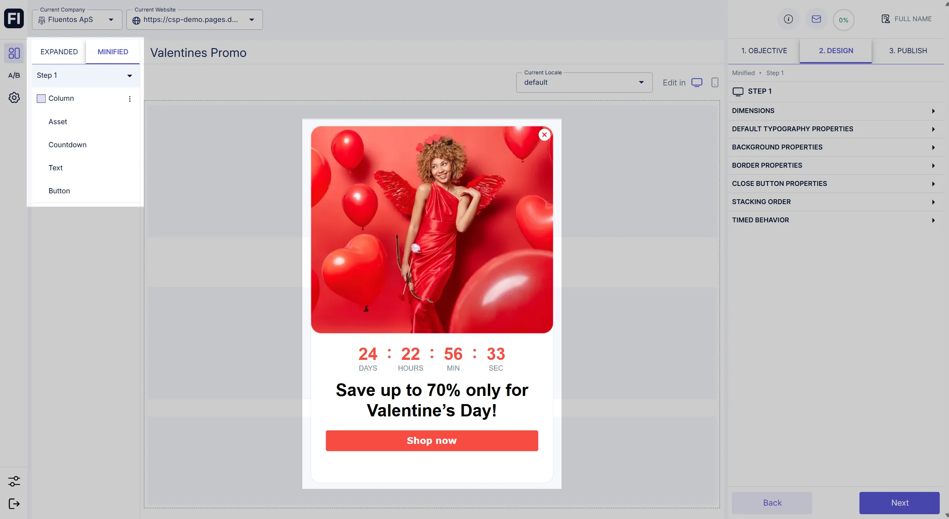949x519 pixels.
Task: Close the popup with red X
Action: pos(544,135)
